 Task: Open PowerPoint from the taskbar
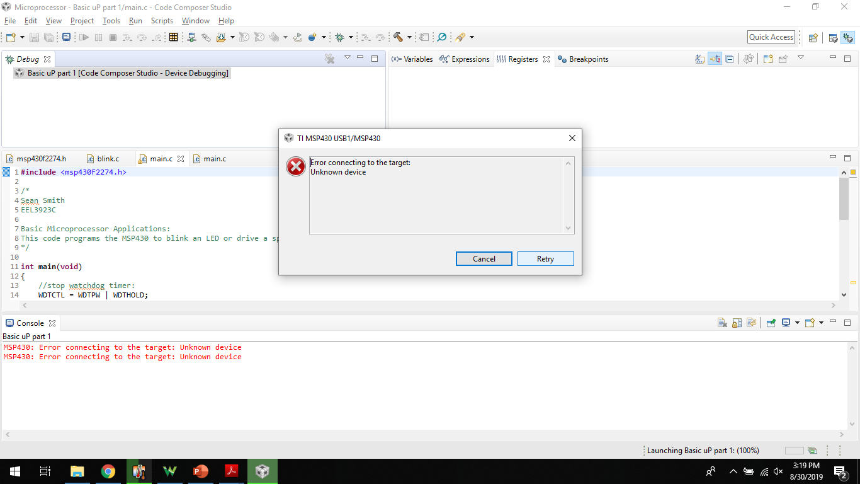201,471
